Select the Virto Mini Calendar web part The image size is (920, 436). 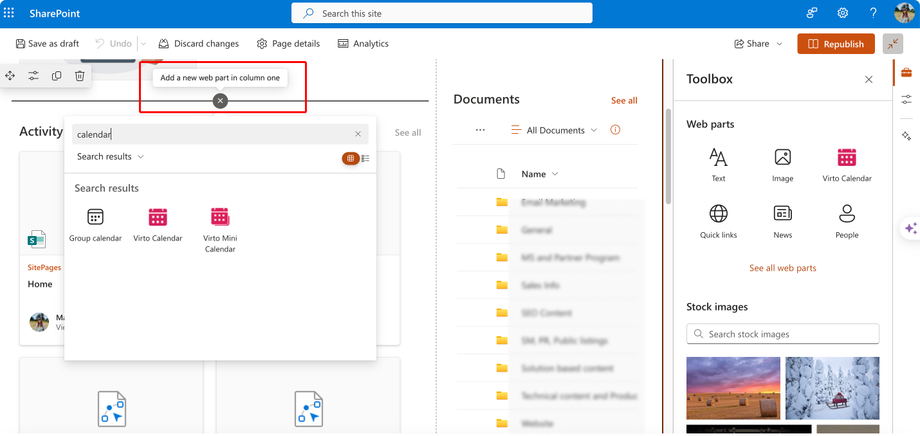[x=220, y=230]
